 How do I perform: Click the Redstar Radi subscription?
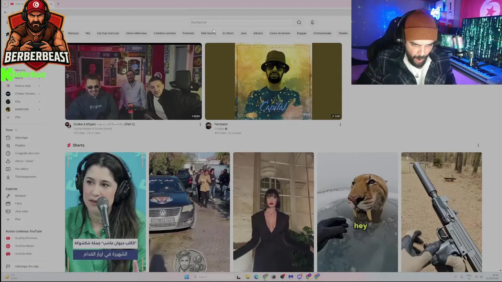22,86
